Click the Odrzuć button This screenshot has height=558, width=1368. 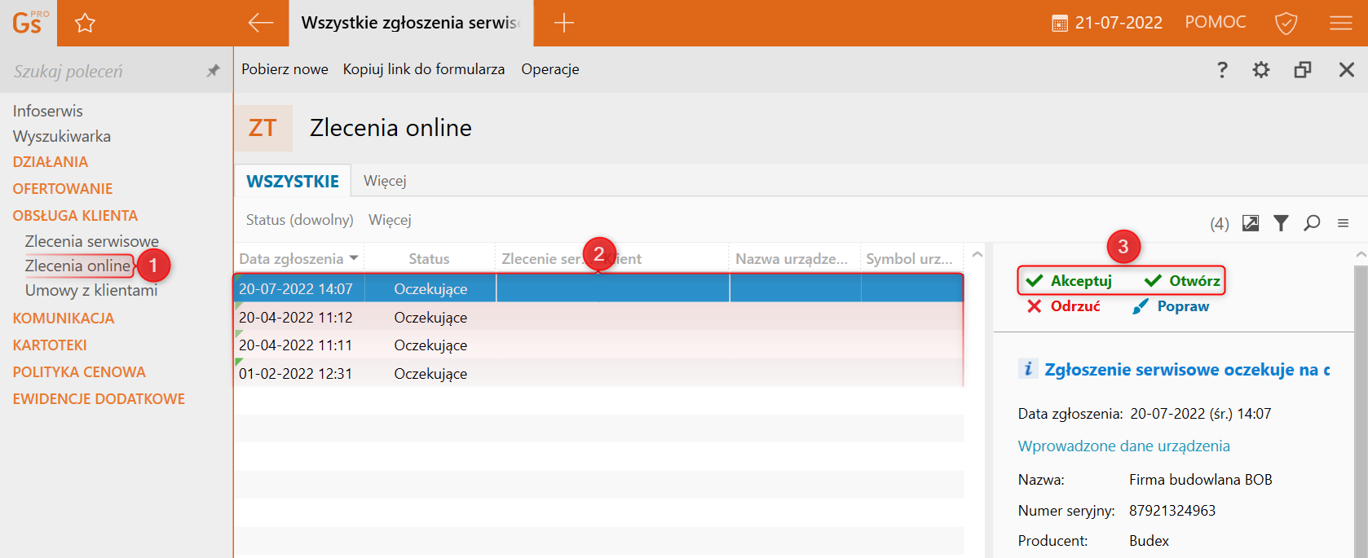tap(1063, 306)
